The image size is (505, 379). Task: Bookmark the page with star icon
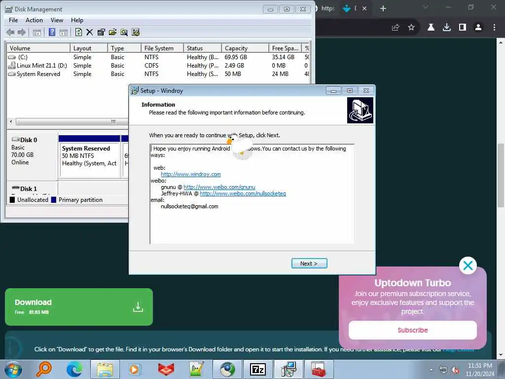click(411, 28)
